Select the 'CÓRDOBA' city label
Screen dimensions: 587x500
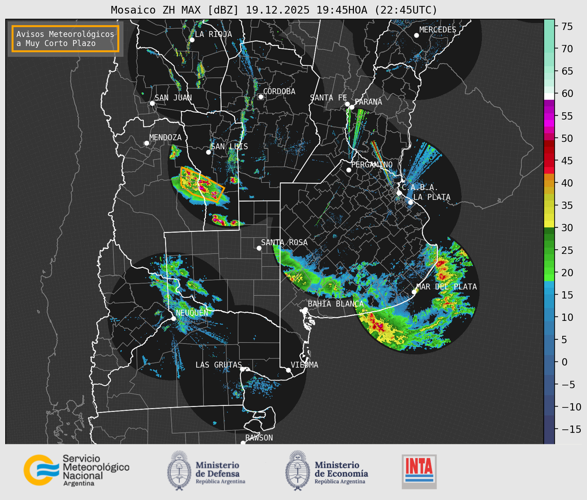pyautogui.click(x=279, y=91)
